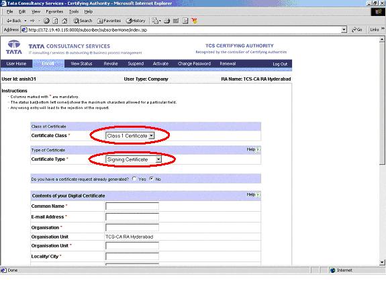
Task: Click the TATA logo
Action: click(14, 47)
